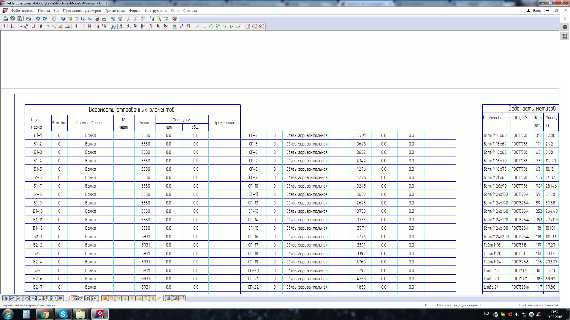Select the draw line tool
Image resolution: width=570 pixels, height=320 pixels.
click(197, 26)
